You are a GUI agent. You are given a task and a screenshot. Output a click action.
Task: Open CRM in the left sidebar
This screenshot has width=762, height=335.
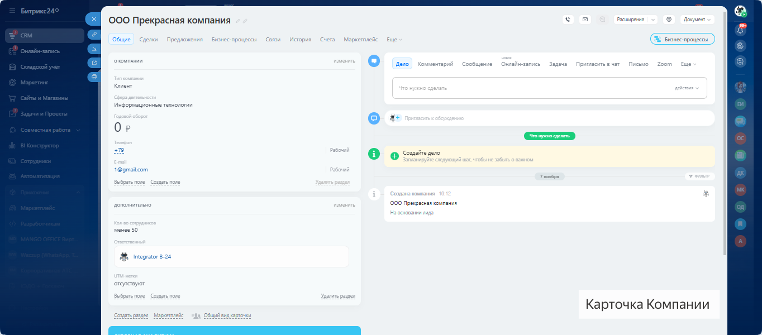pos(27,35)
